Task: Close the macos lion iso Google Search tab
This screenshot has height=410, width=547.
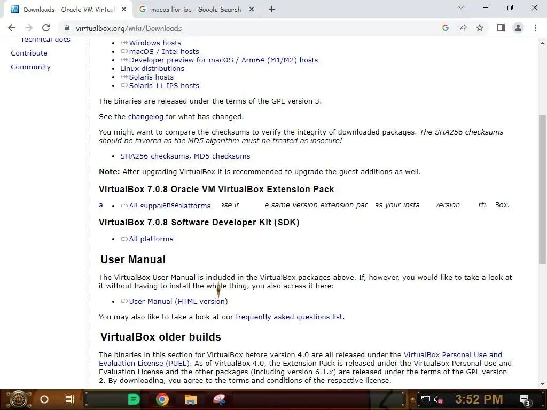Action: coord(252,10)
